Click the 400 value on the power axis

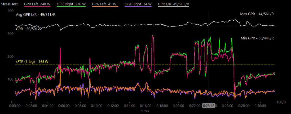pos(10,11)
